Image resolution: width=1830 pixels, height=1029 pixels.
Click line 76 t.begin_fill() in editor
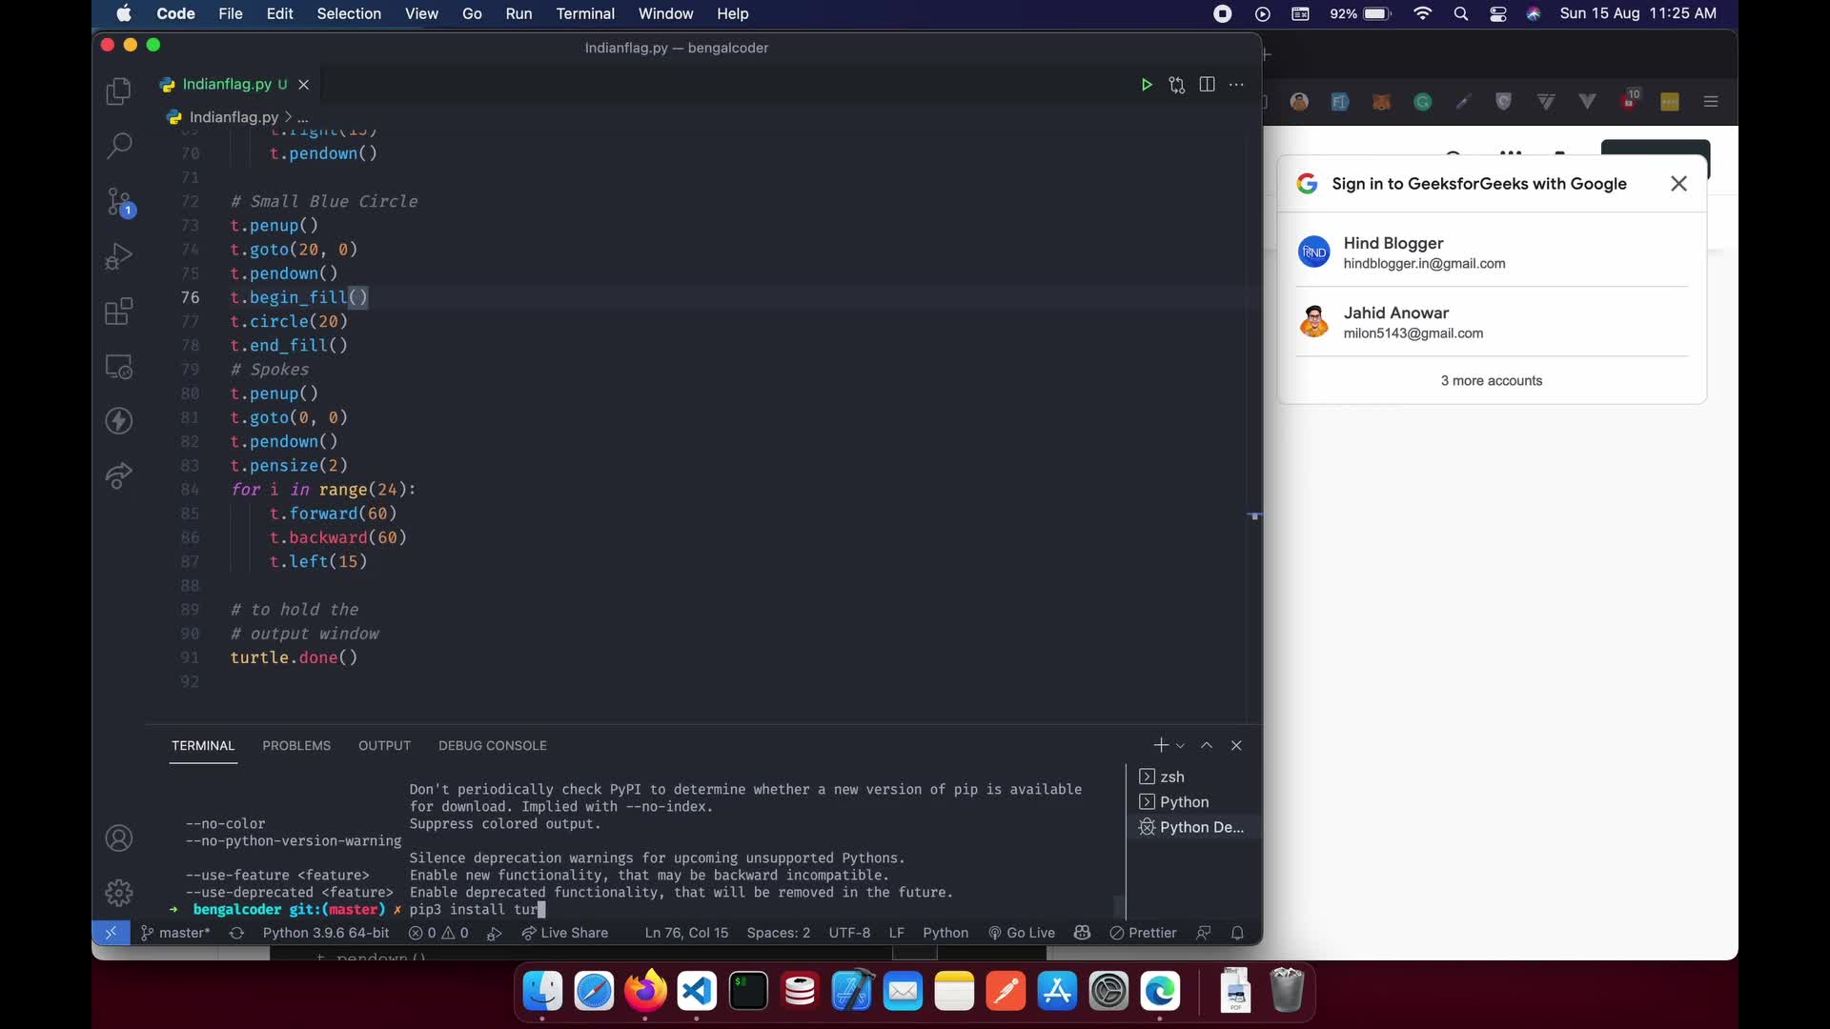(299, 297)
